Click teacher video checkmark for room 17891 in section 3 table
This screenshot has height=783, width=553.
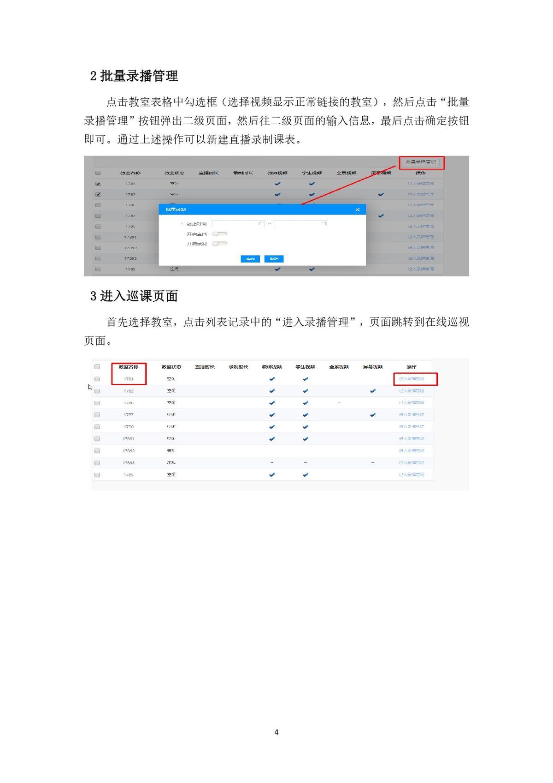(272, 439)
